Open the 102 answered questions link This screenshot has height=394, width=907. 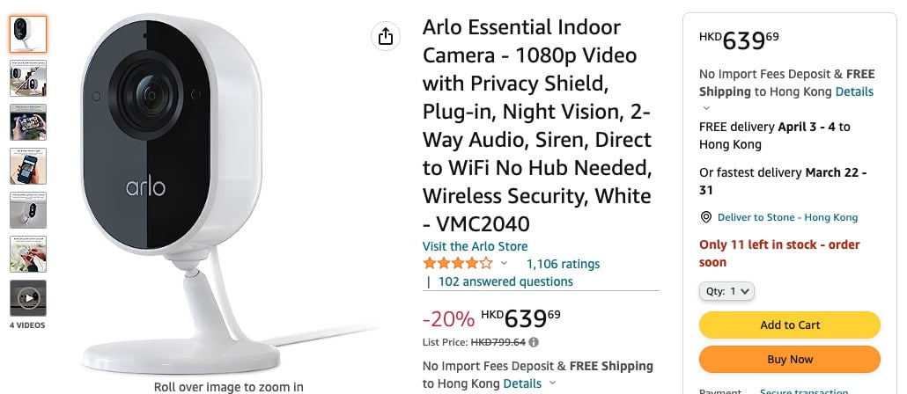[x=505, y=281]
